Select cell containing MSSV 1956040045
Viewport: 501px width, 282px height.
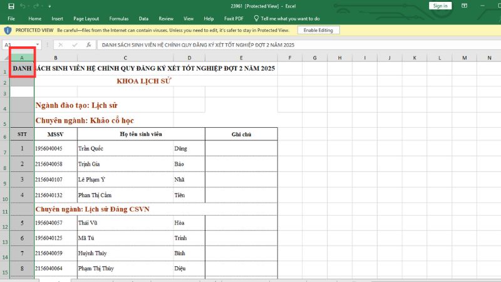click(54, 149)
